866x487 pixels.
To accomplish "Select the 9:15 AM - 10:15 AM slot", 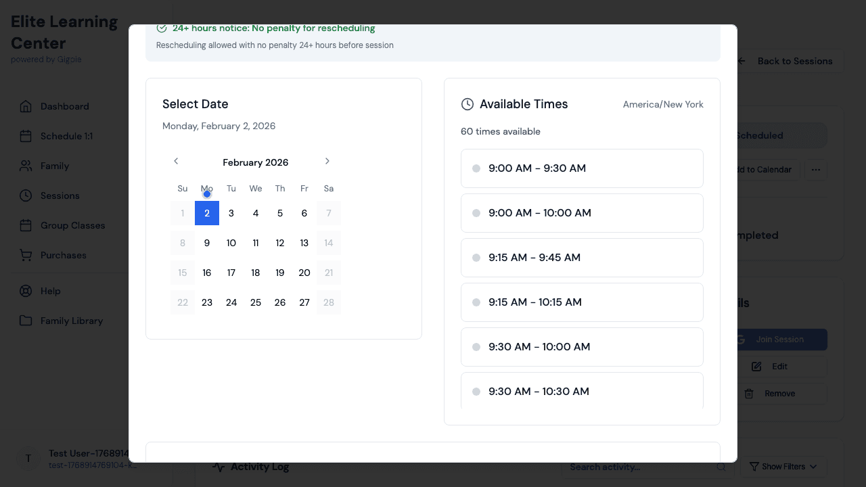I will pyautogui.click(x=581, y=302).
